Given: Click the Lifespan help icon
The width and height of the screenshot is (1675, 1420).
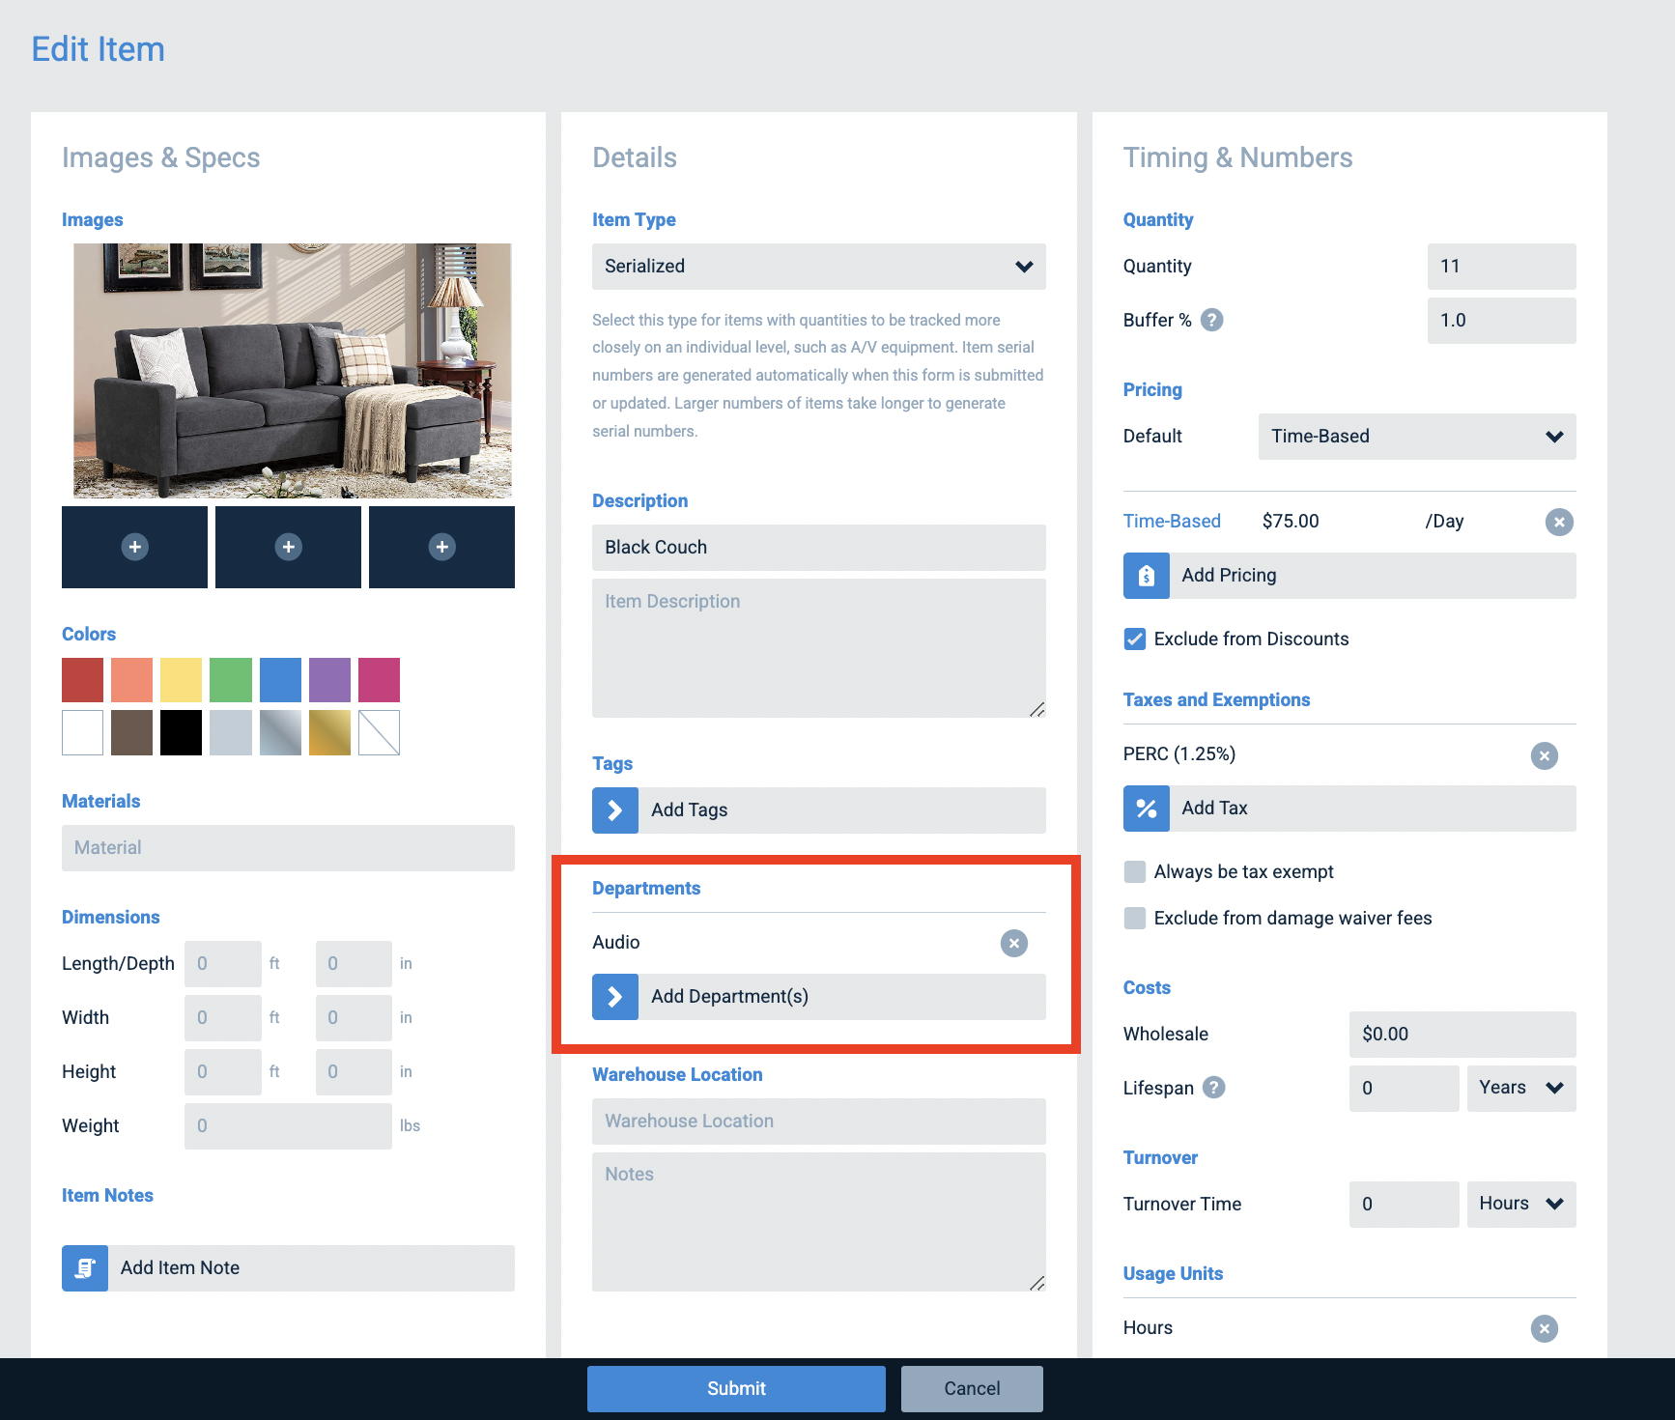Looking at the screenshot, I should 1214,1087.
